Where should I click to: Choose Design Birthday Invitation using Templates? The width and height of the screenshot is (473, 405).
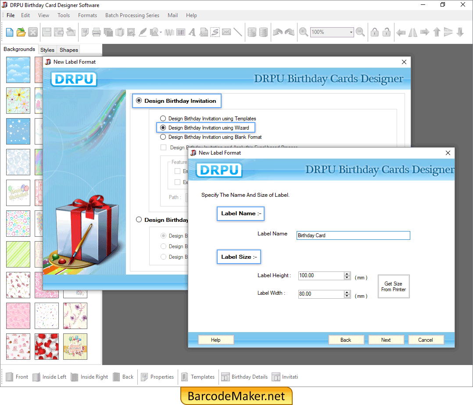point(163,119)
